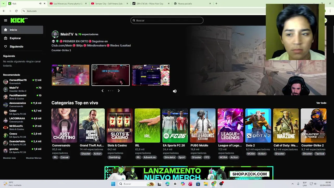Open PUBG Mobile category card
Viewport: 334px width, 188px height.
point(203,126)
